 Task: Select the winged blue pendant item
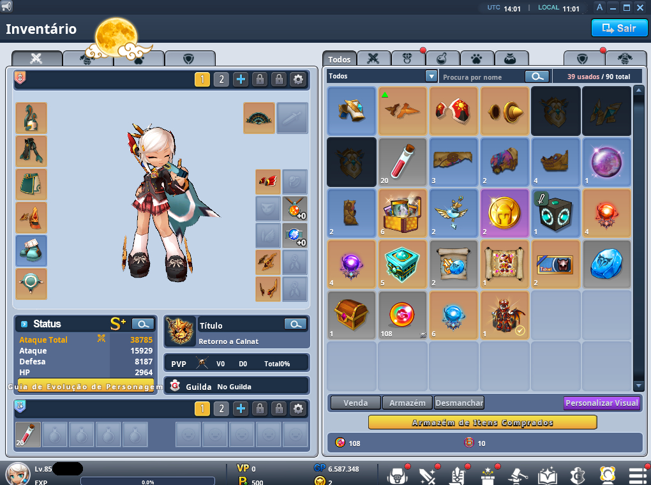click(x=453, y=213)
